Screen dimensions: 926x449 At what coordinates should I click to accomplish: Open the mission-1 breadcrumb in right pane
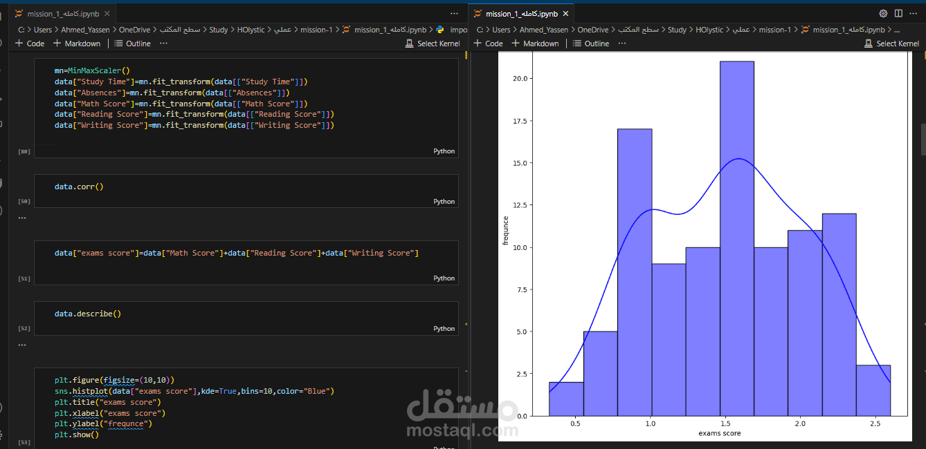[775, 30]
